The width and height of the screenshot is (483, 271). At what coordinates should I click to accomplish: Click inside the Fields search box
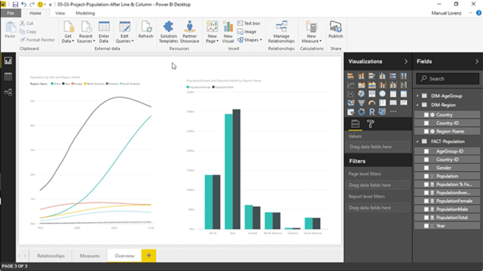point(447,78)
